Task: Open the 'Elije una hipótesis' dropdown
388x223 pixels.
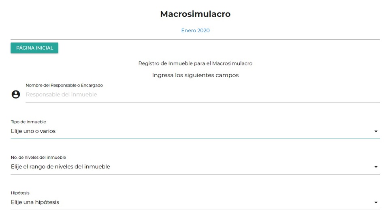Action: 162,202
